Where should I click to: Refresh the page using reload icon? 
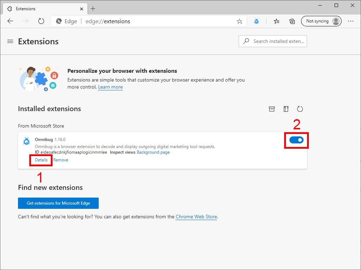[x=41, y=21]
